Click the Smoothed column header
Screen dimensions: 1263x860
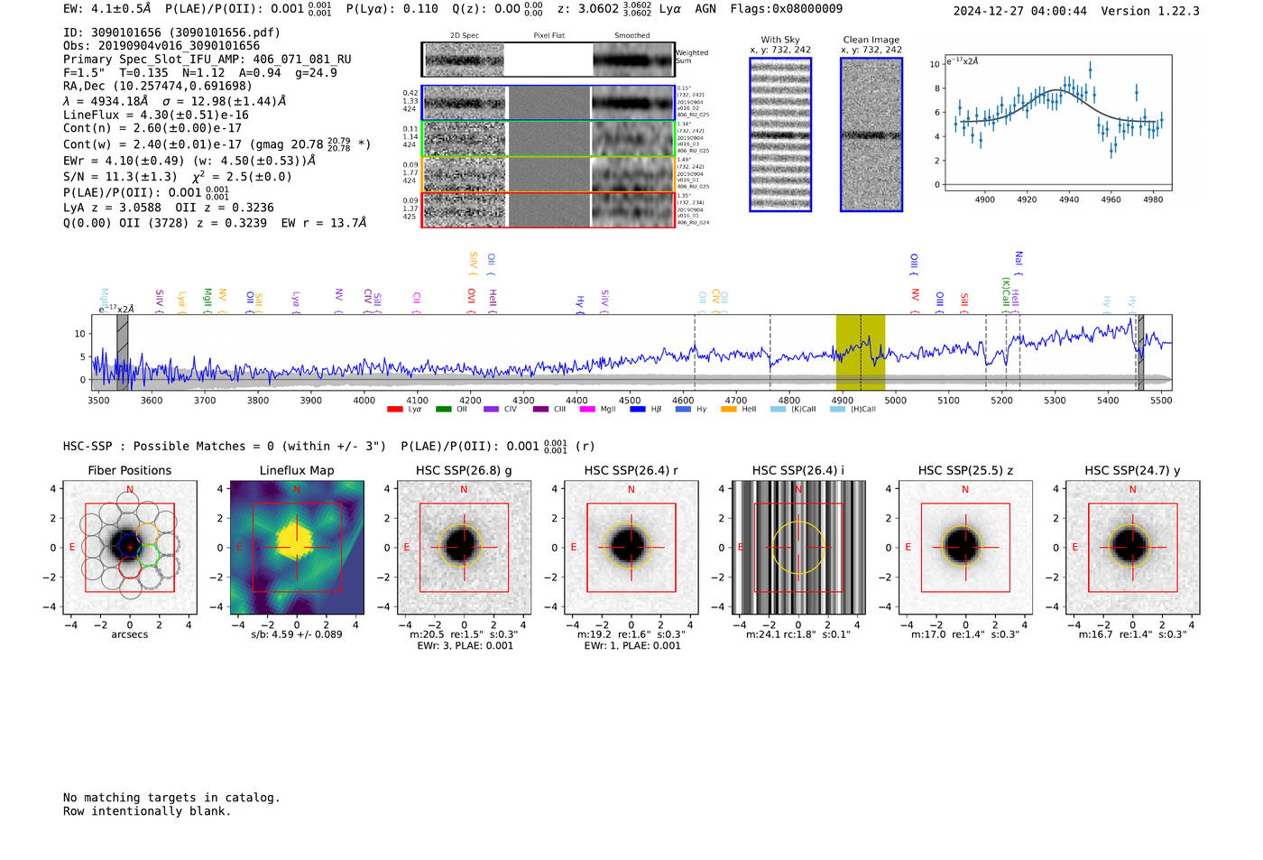(631, 36)
